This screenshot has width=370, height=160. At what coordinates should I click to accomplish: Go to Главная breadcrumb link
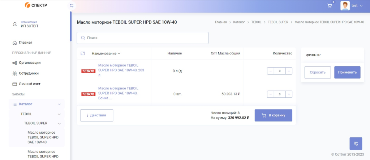(221, 22)
